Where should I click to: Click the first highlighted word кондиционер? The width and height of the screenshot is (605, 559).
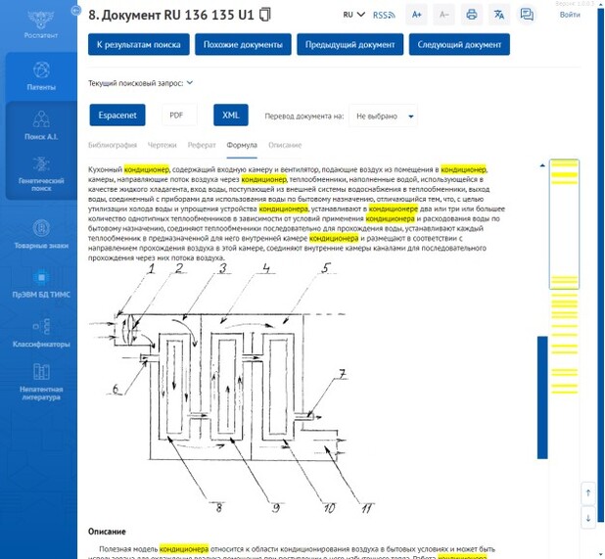tap(147, 169)
